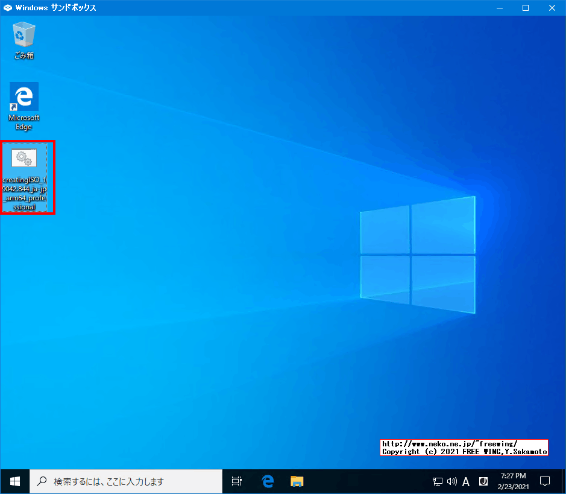Toggle IME input mode via the A indicator

point(466,481)
